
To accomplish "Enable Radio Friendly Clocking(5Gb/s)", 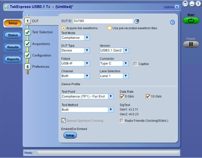I will point(122,121).
